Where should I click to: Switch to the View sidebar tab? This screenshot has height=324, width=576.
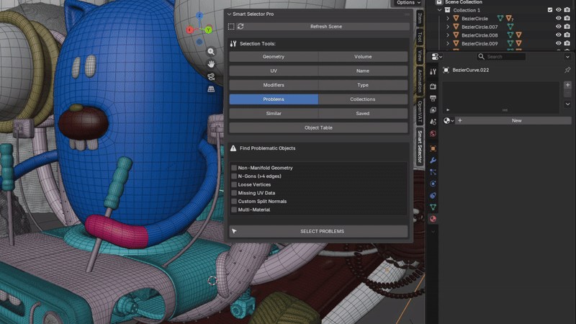click(x=420, y=55)
